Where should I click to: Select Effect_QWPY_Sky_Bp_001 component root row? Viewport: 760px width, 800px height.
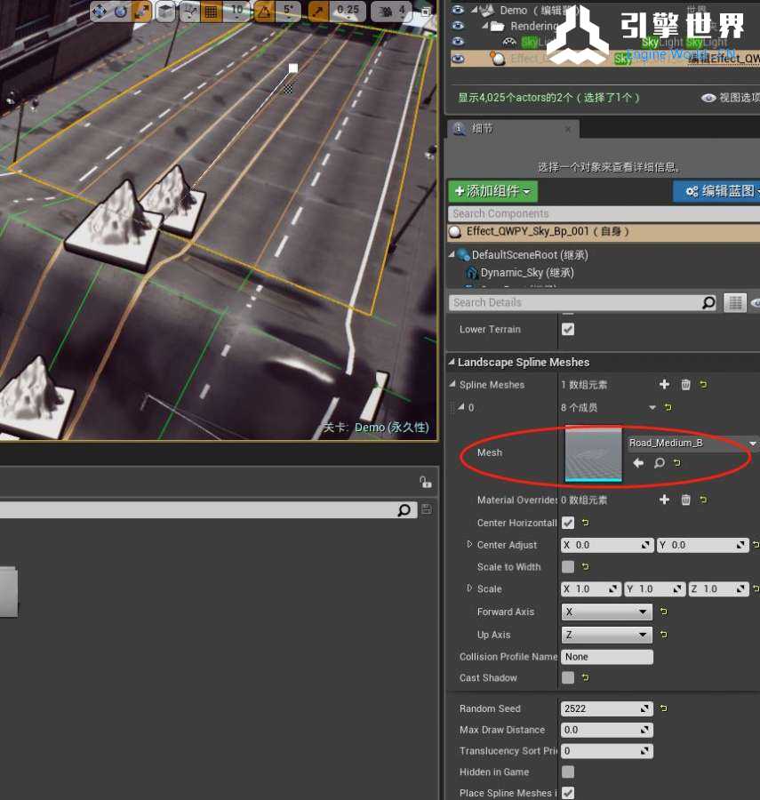604,232
